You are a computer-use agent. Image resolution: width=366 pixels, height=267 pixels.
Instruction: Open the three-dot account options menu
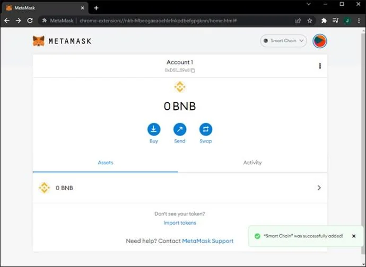point(320,66)
